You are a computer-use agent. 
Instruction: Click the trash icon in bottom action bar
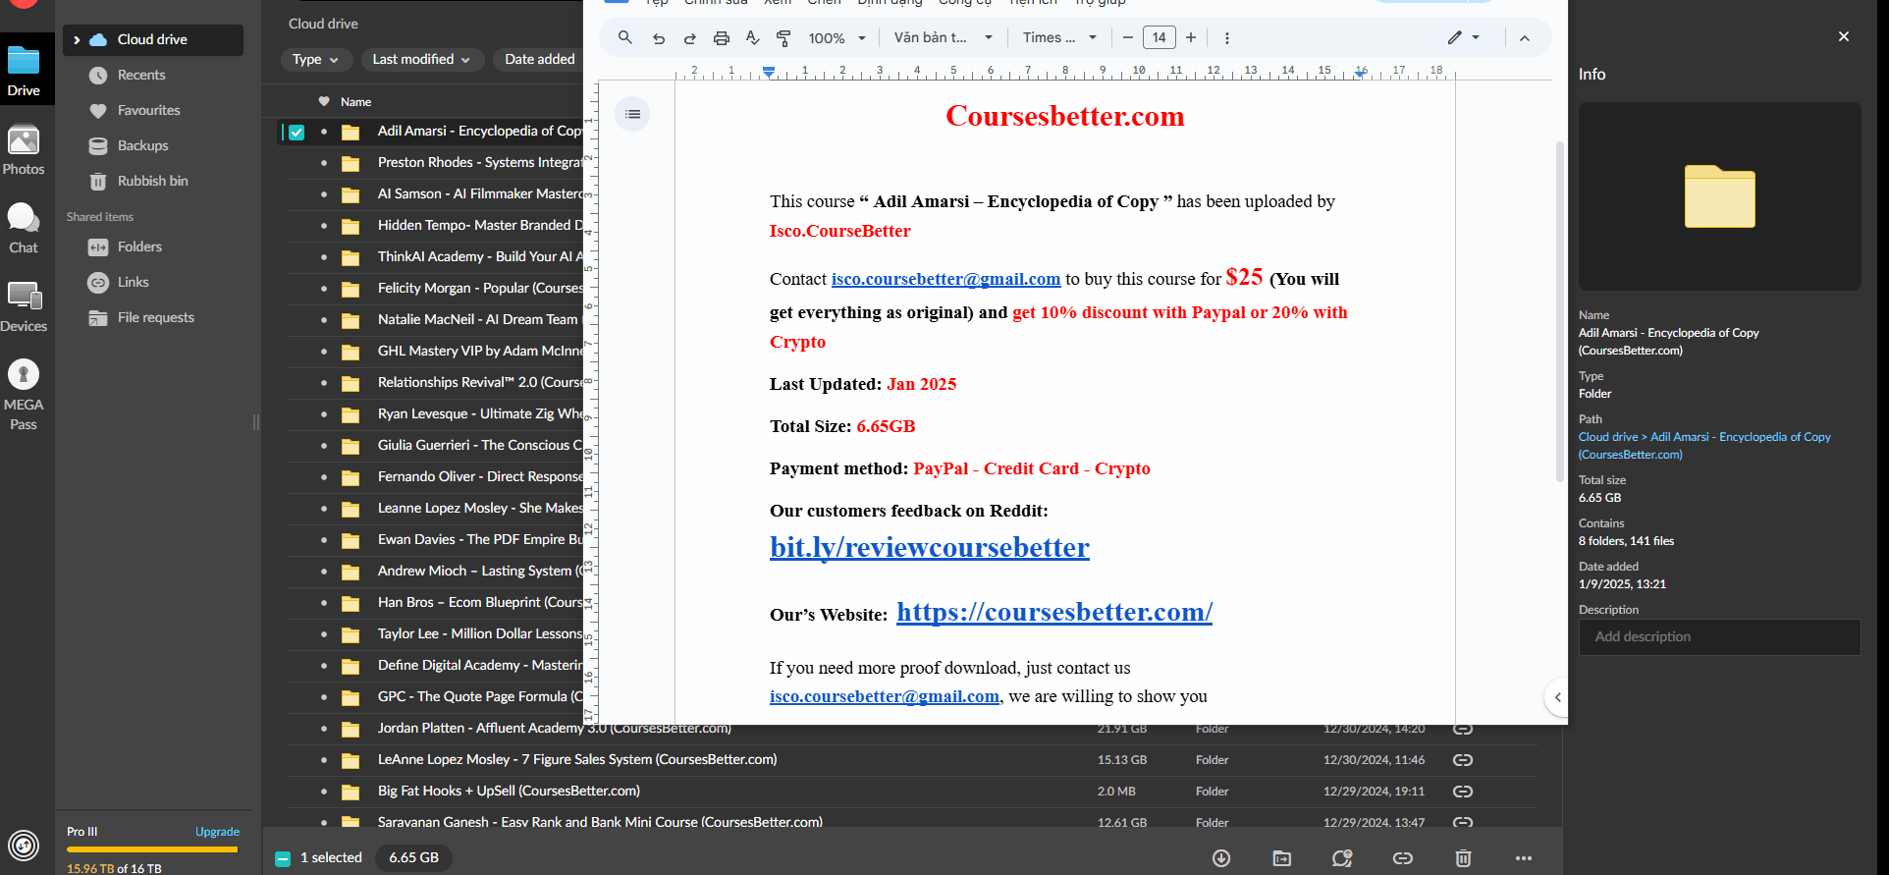pos(1463,858)
